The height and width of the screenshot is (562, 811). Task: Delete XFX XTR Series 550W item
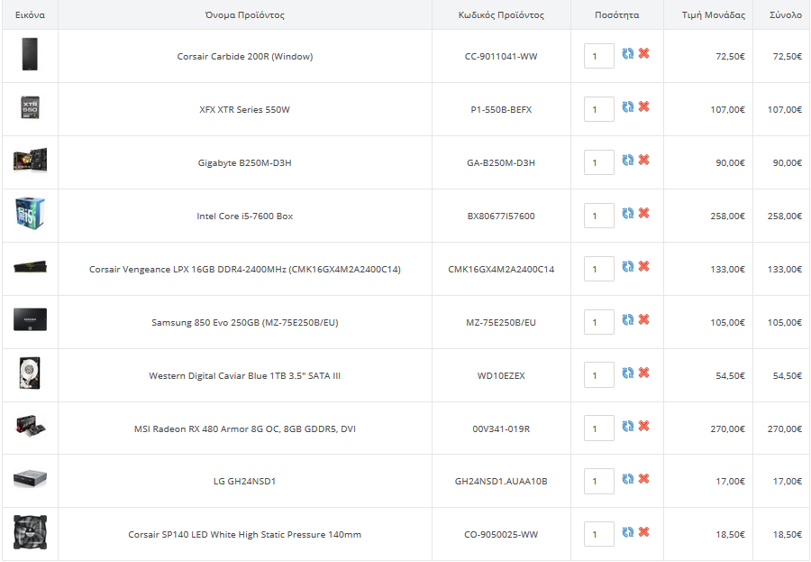[x=644, y=106]
